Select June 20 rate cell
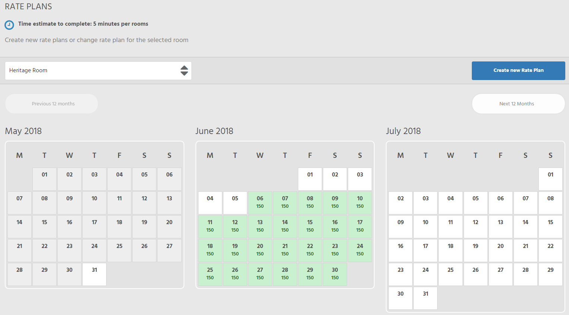This screenshot has height=315, width=569. point(260,251)
